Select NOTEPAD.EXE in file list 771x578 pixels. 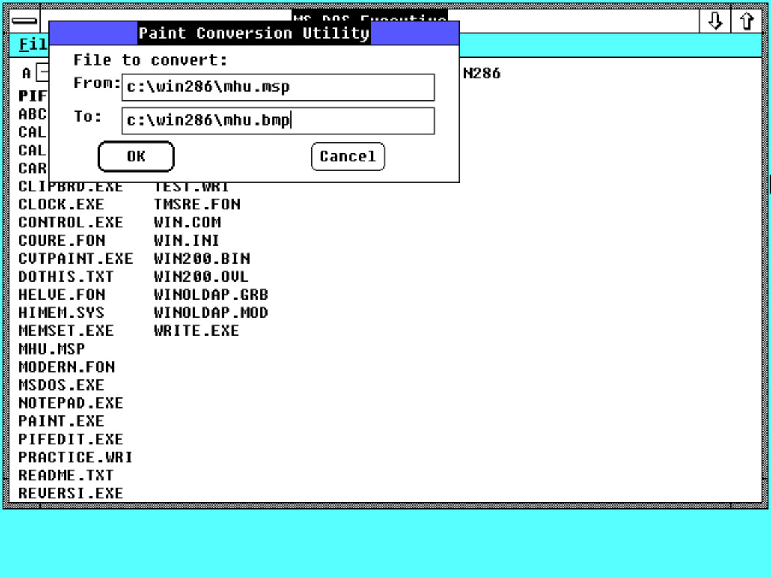tap(71, 403)
